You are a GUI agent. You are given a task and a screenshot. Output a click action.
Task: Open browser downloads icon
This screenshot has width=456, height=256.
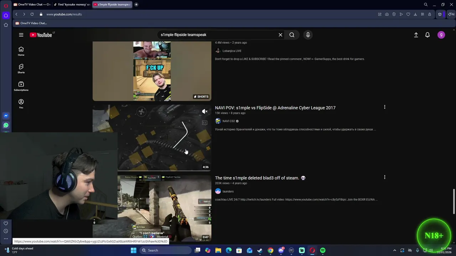(415, 14)
